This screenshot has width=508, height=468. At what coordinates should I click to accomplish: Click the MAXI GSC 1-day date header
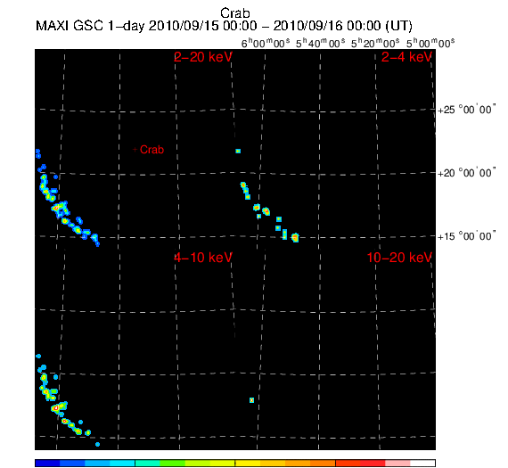click(x=224, y=26)
